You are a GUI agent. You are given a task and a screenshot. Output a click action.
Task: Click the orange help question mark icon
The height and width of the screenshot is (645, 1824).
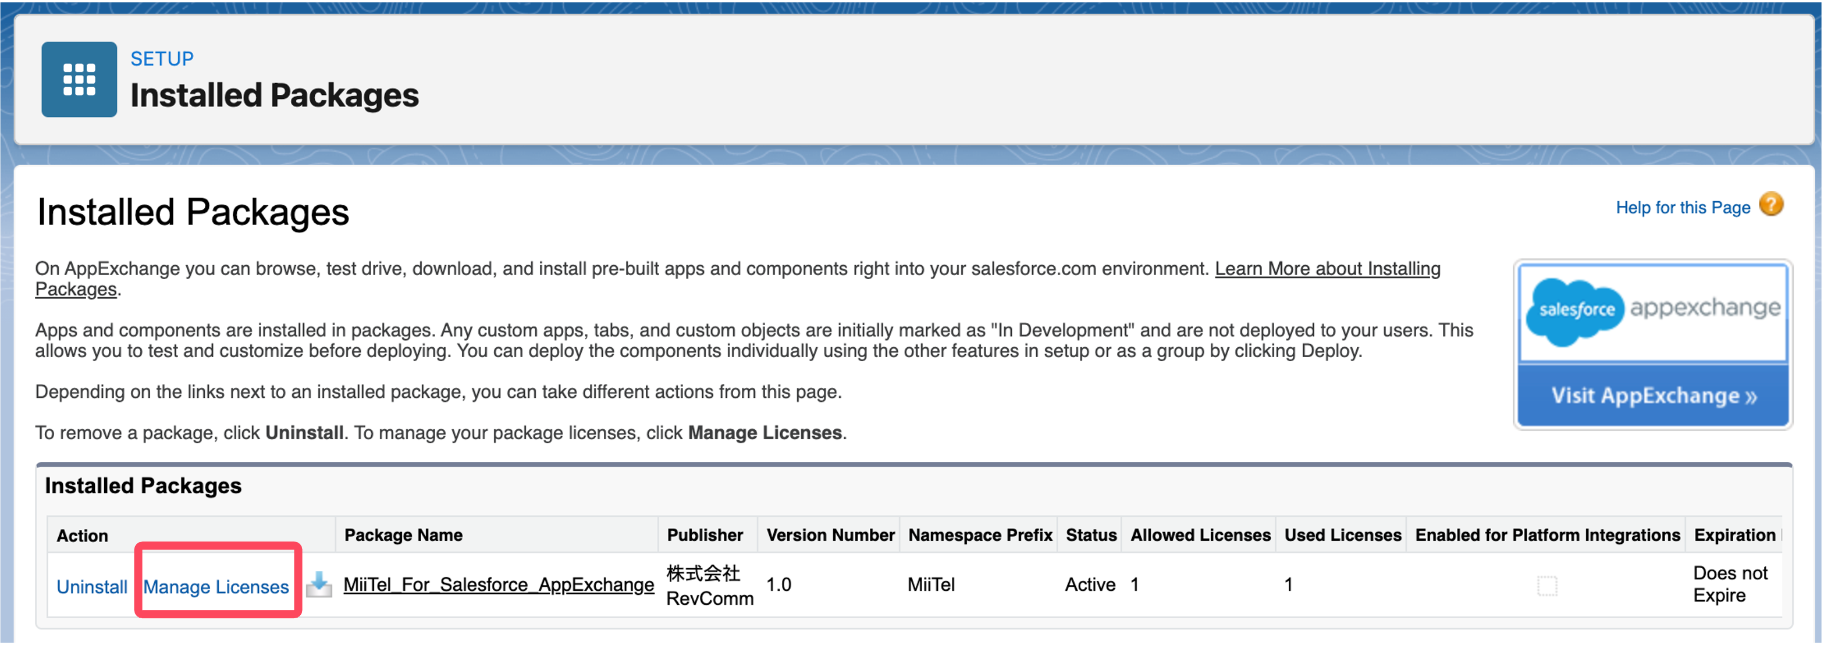point(1771,205)
